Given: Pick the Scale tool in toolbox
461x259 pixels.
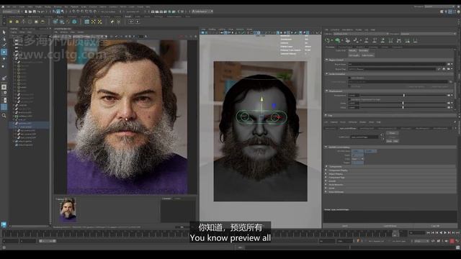Looking at the screenshot, I should click(x=4, y=66).
